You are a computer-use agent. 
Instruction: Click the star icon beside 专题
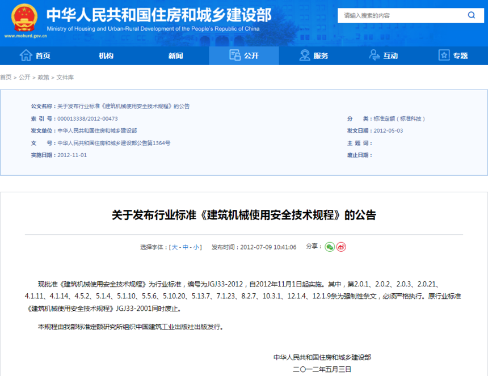pyautogui.click(x=444, y=56)
